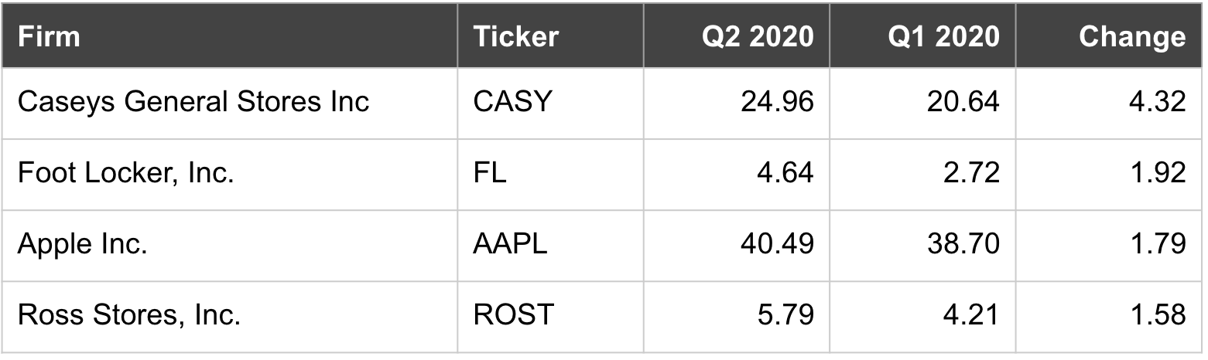Click the AAPL ticker cell
1208x360 pixels.
click(510, 244)
